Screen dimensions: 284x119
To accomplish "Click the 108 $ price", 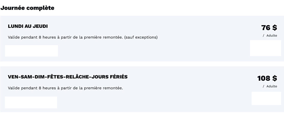I will click(267, 78).
